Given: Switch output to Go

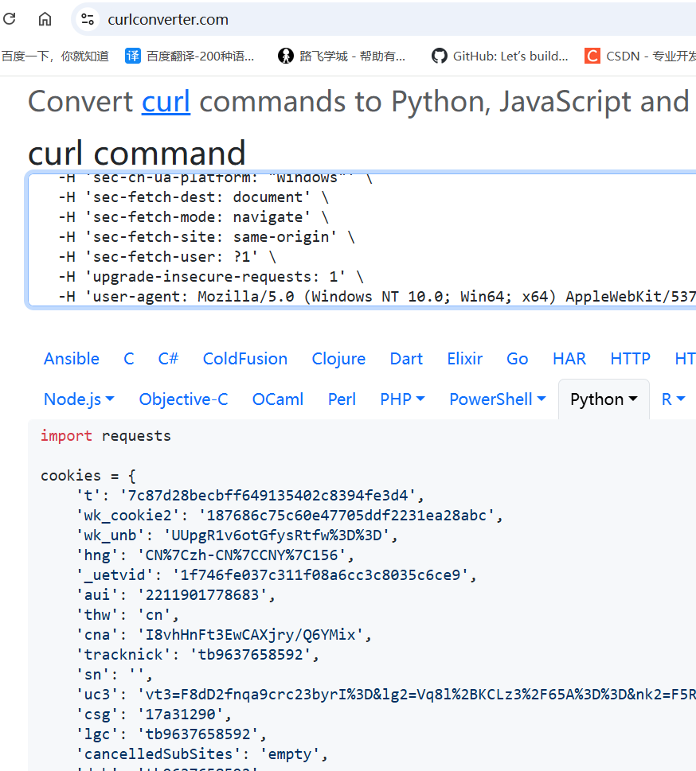Looking at the screenshot, I should 518,359.
